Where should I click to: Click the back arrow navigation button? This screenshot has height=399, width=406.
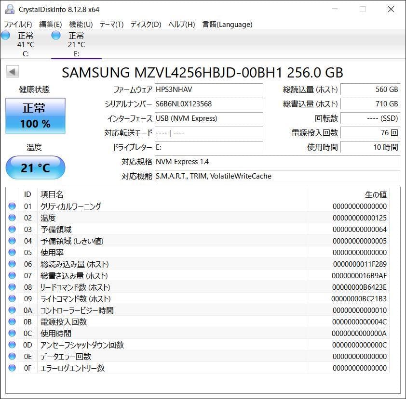[x=12, y=72]
